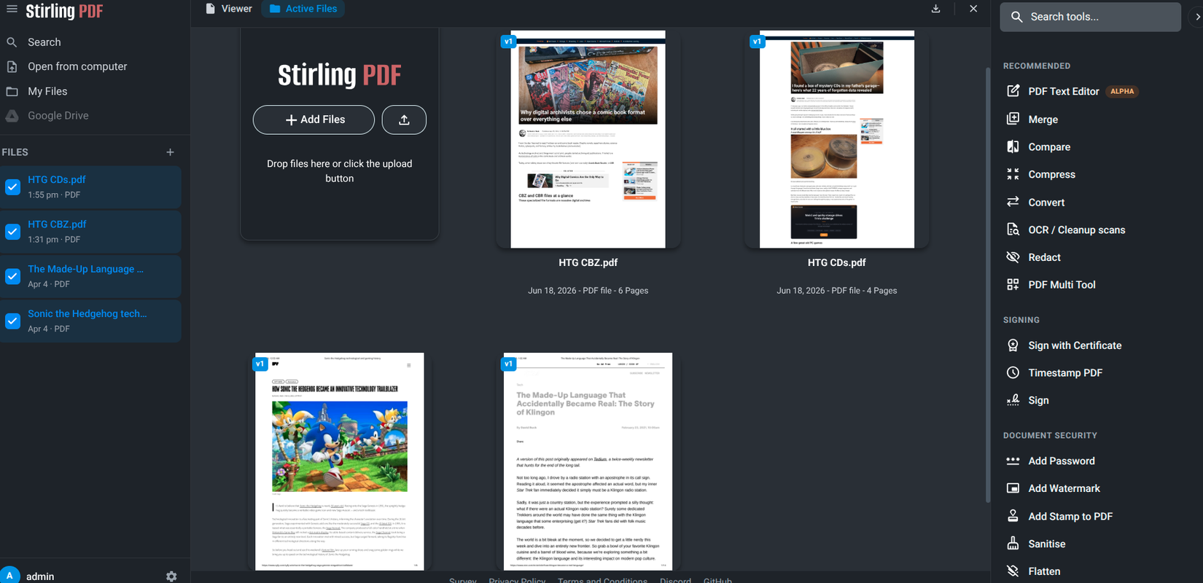Screen dimensions: 1203x583
Task: Click the Sanitise icon
Action: point(1013,544)
